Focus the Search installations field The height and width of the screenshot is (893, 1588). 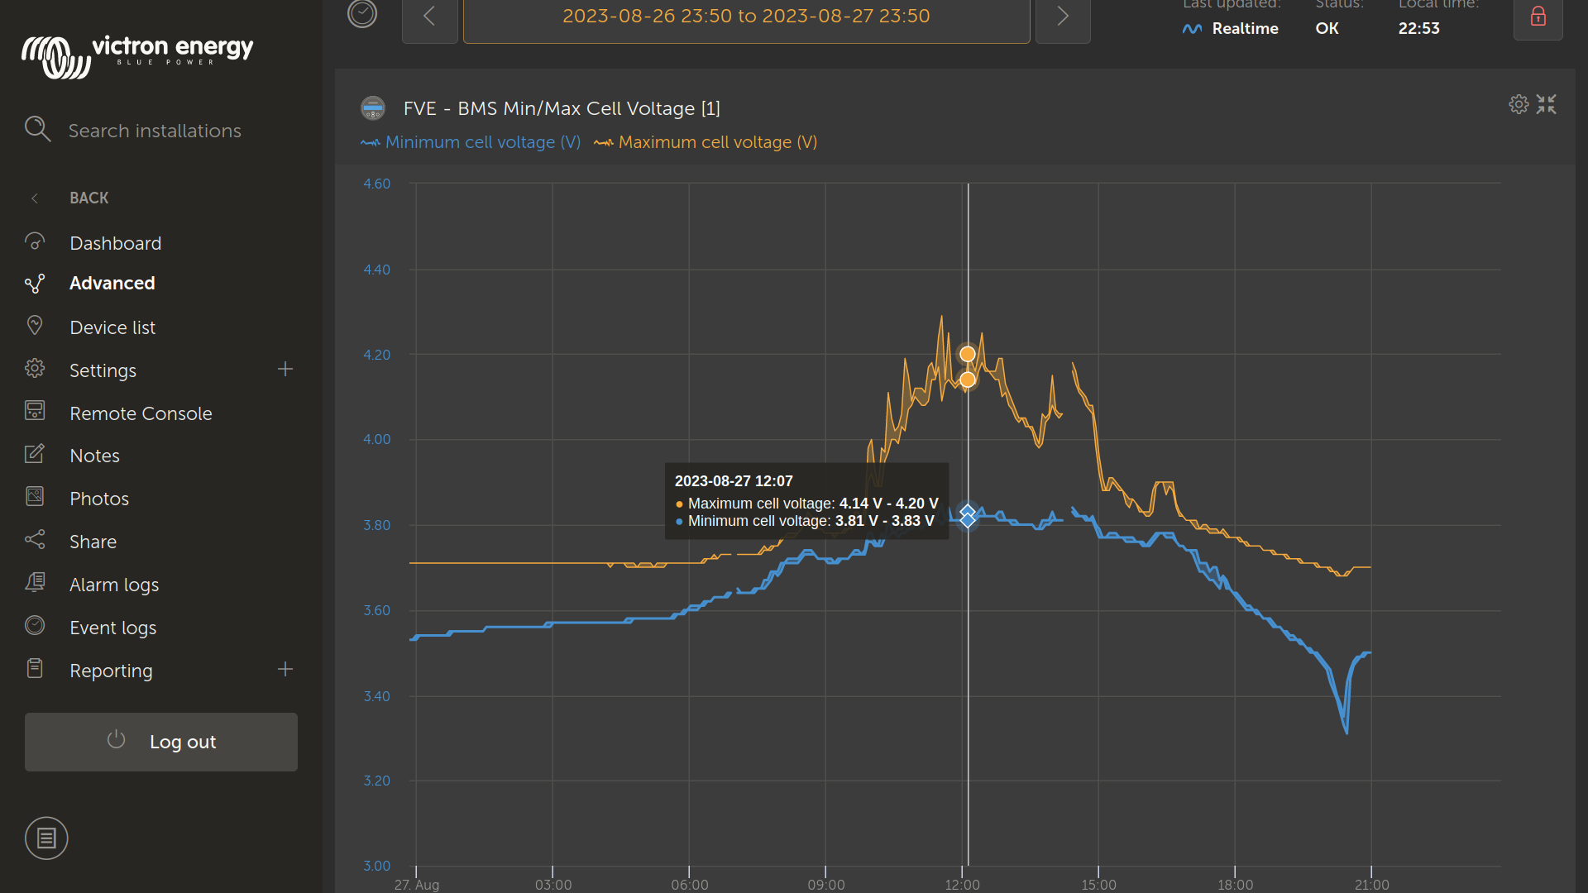[155, 131]
